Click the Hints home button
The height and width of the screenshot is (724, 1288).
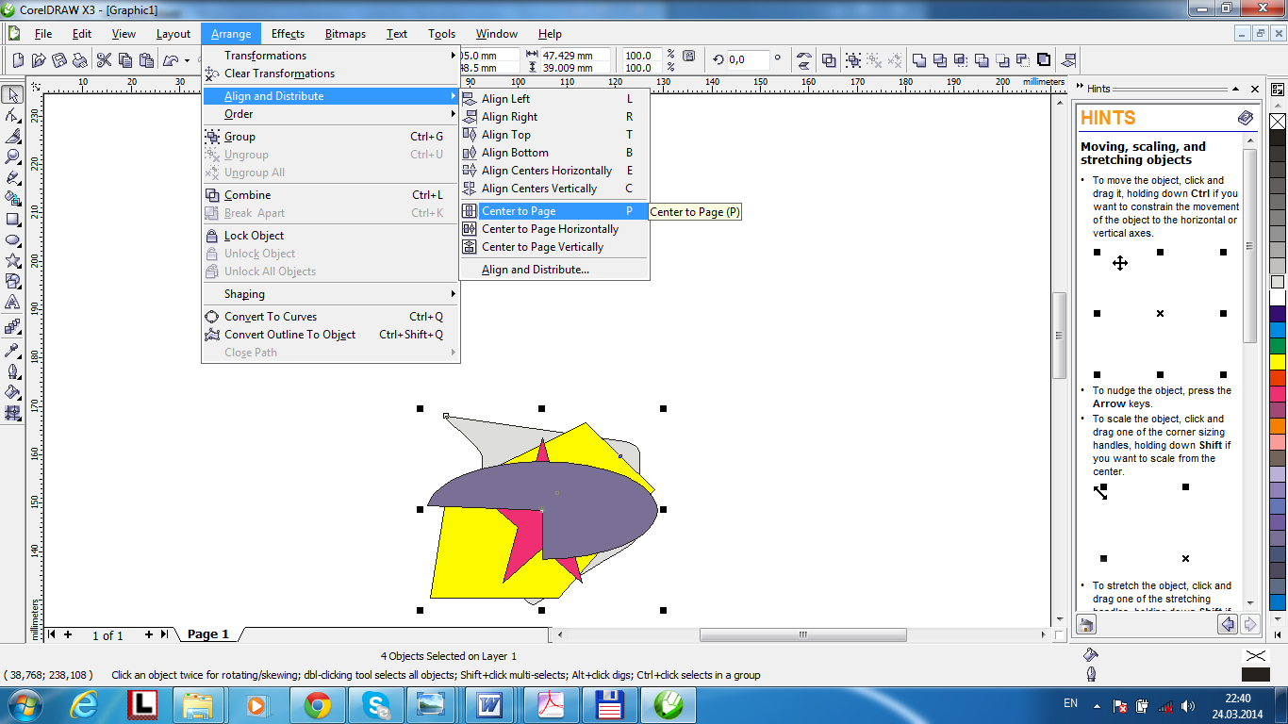[1086, 624]
